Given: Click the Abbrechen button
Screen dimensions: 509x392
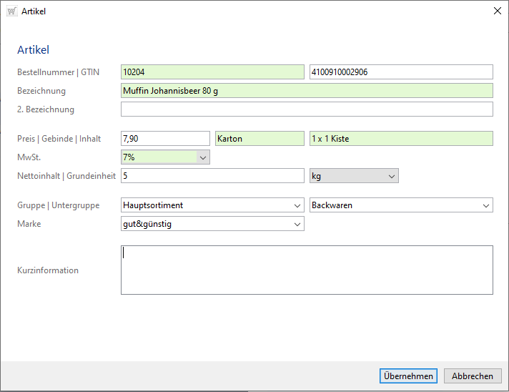Looking at the screenshot, I should tap(473, 376).
